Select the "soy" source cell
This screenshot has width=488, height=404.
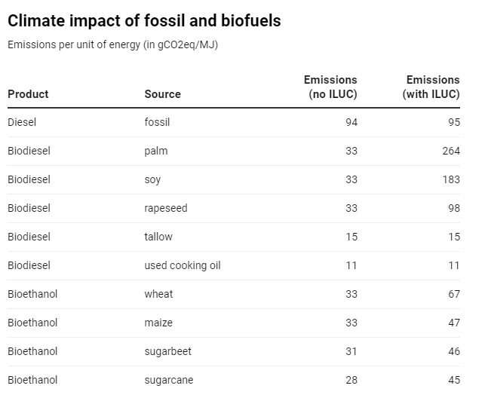click(x=152, y=179)
